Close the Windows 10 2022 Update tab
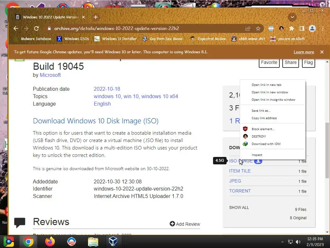This screenshot has height=248, width=330. click(x=83, y=17)
